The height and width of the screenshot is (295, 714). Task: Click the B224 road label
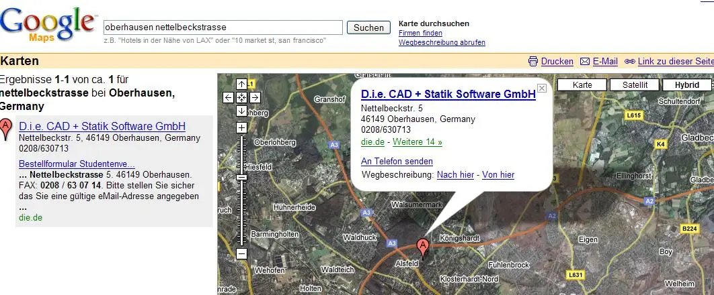point(690,229)
